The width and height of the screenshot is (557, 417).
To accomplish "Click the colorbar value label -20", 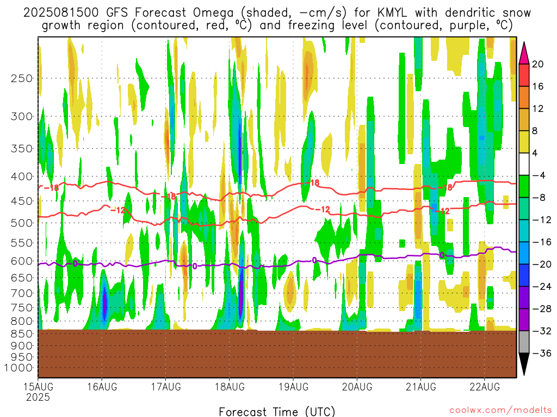I will (x=542, y=264).
